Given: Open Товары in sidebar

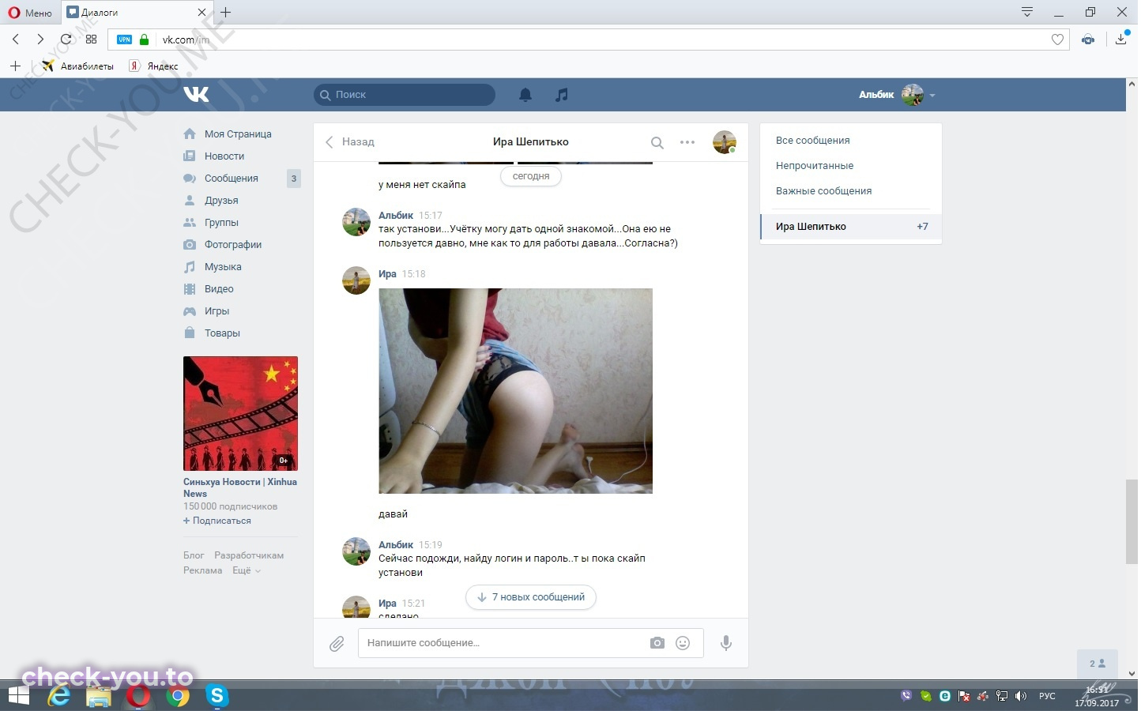Looking at the screenshot, I should tap(221, 333).
